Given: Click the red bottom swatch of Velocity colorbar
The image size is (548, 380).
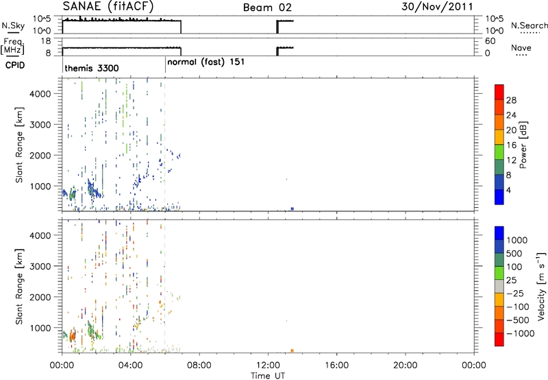Looking at the screenshot, I should pyautogui.click(x=499, y=340).
